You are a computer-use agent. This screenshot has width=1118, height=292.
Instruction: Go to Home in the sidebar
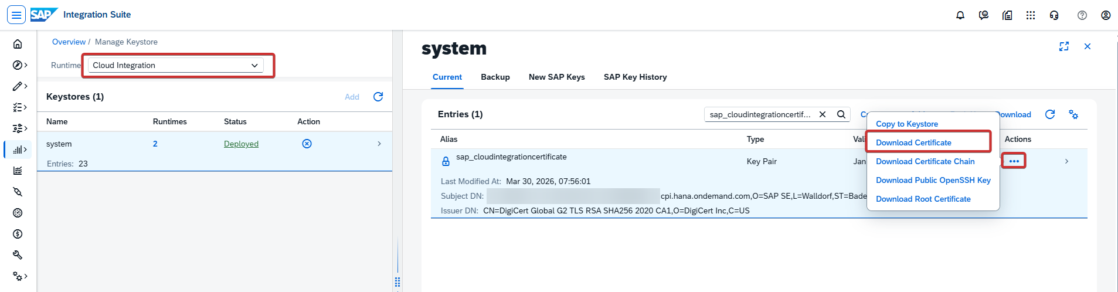coord(18,44)
